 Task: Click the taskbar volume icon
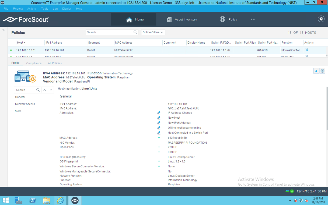pos(307,201)
